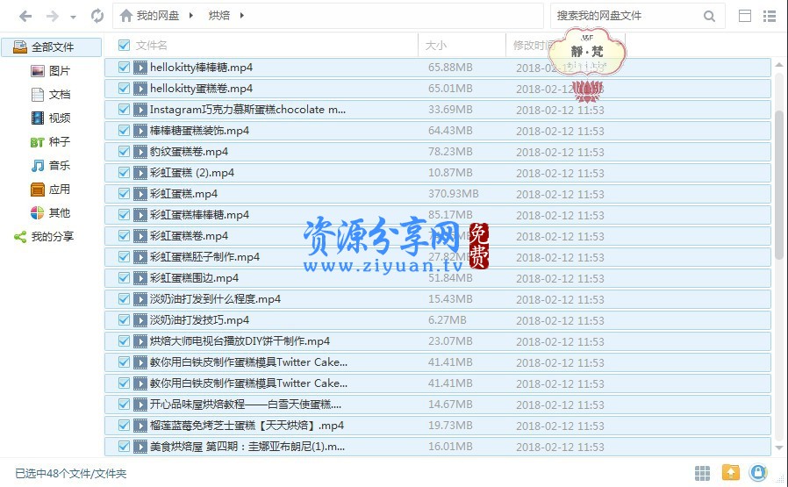The height and width of the screenshot is (487, 788).
Task: Click the blue lock icon at bottom
Action: click(757, 473)
